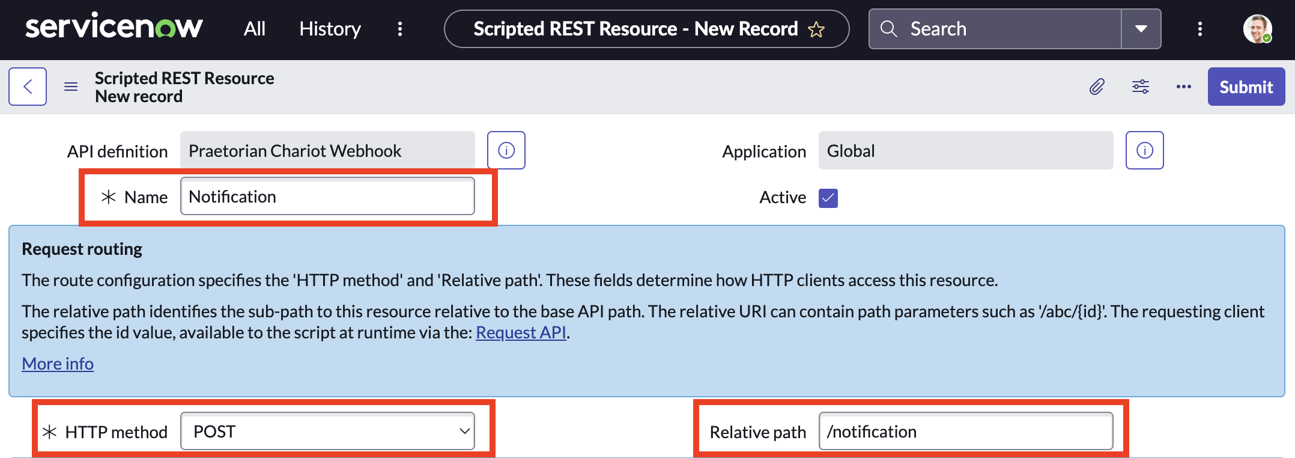
Task: Click the 'New record' subtitle text
Action: (x=139, y=96)
